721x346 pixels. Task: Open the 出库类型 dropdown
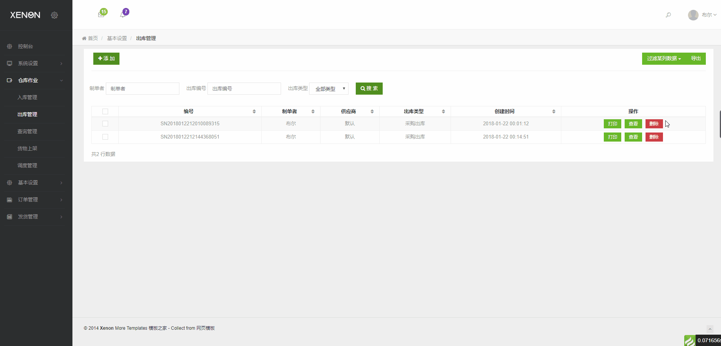(329, 89)
